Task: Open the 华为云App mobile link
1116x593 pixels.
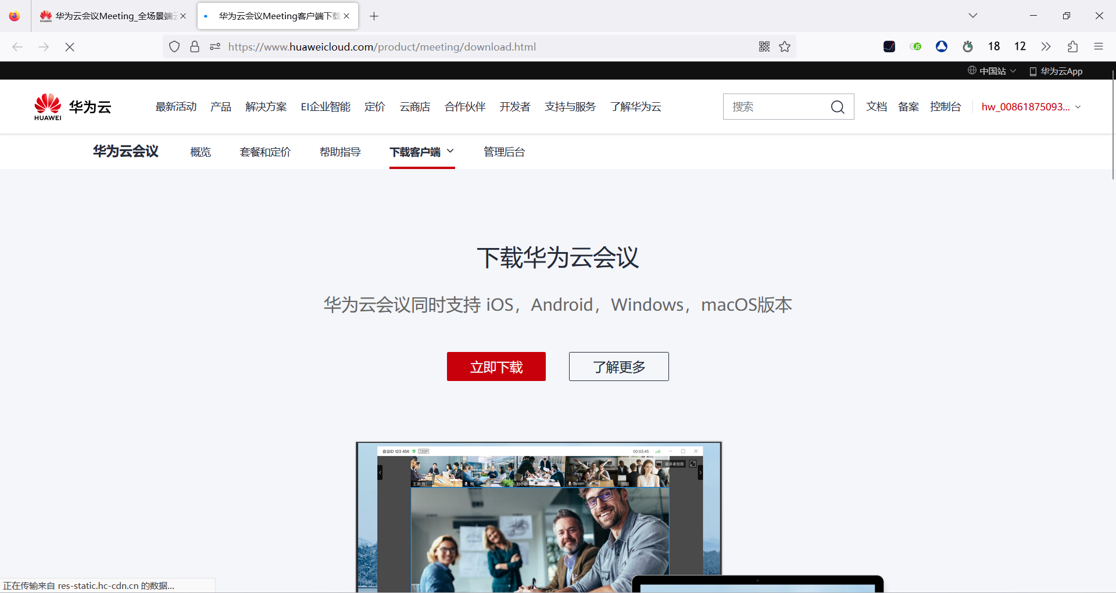Action: [1056, 71]
